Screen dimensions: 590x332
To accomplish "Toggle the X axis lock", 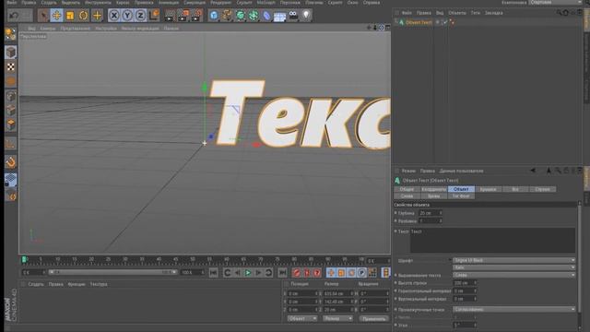I will [x=114, y=16].
